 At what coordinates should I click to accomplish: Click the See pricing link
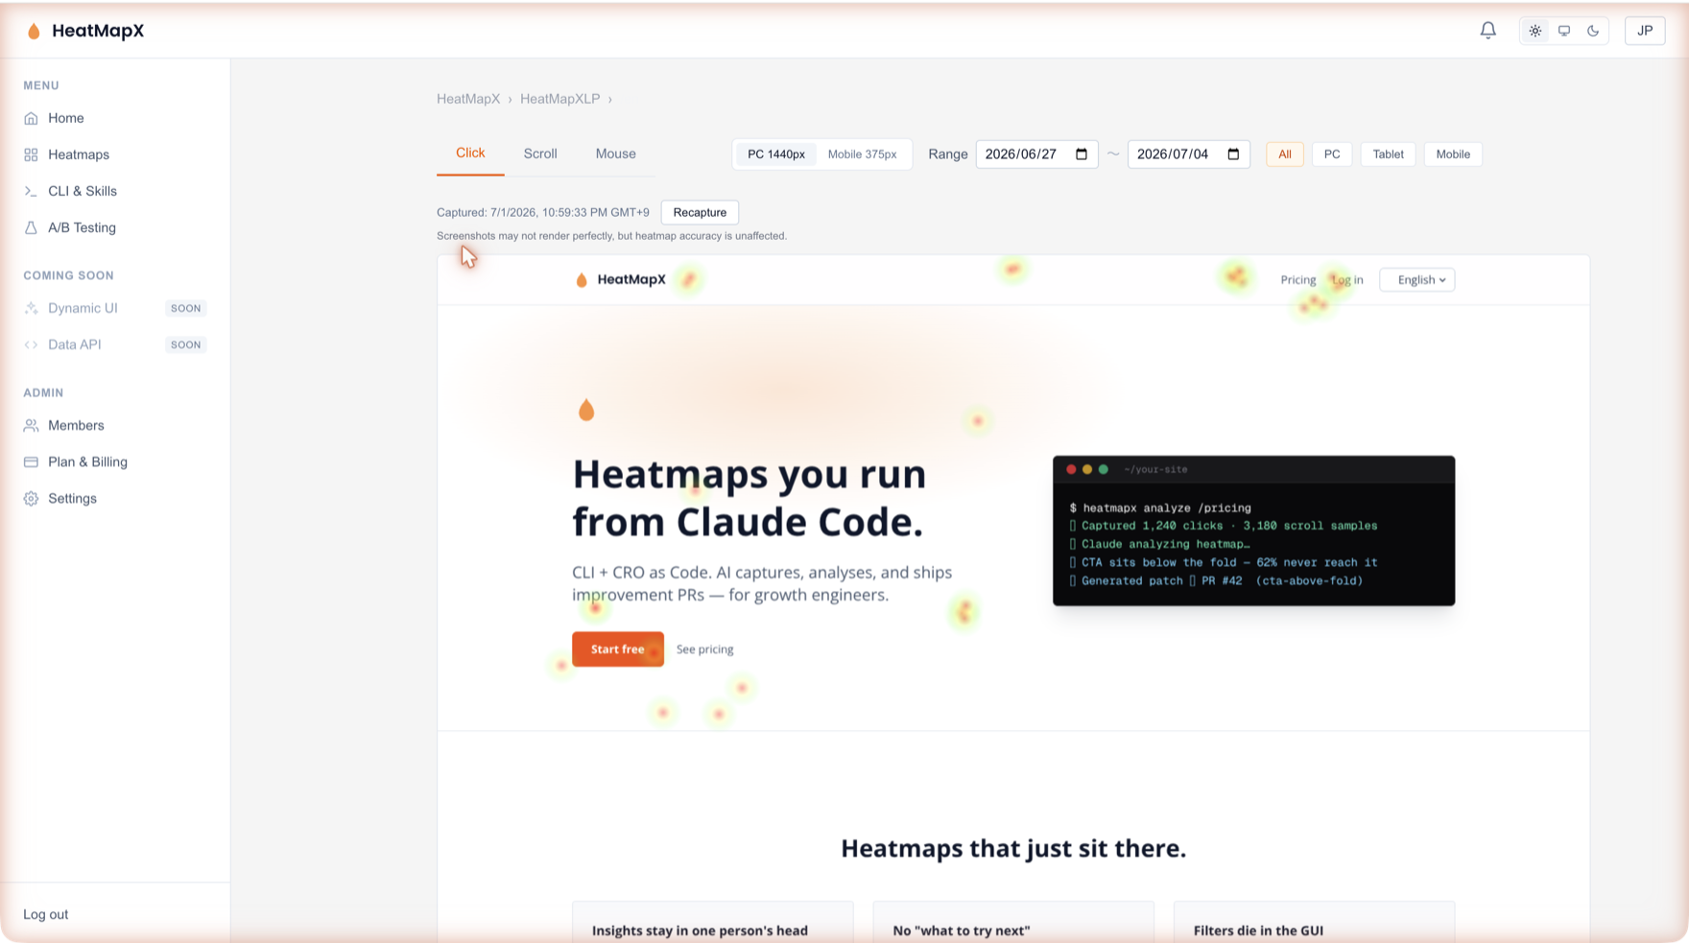[x=704, y=649]
